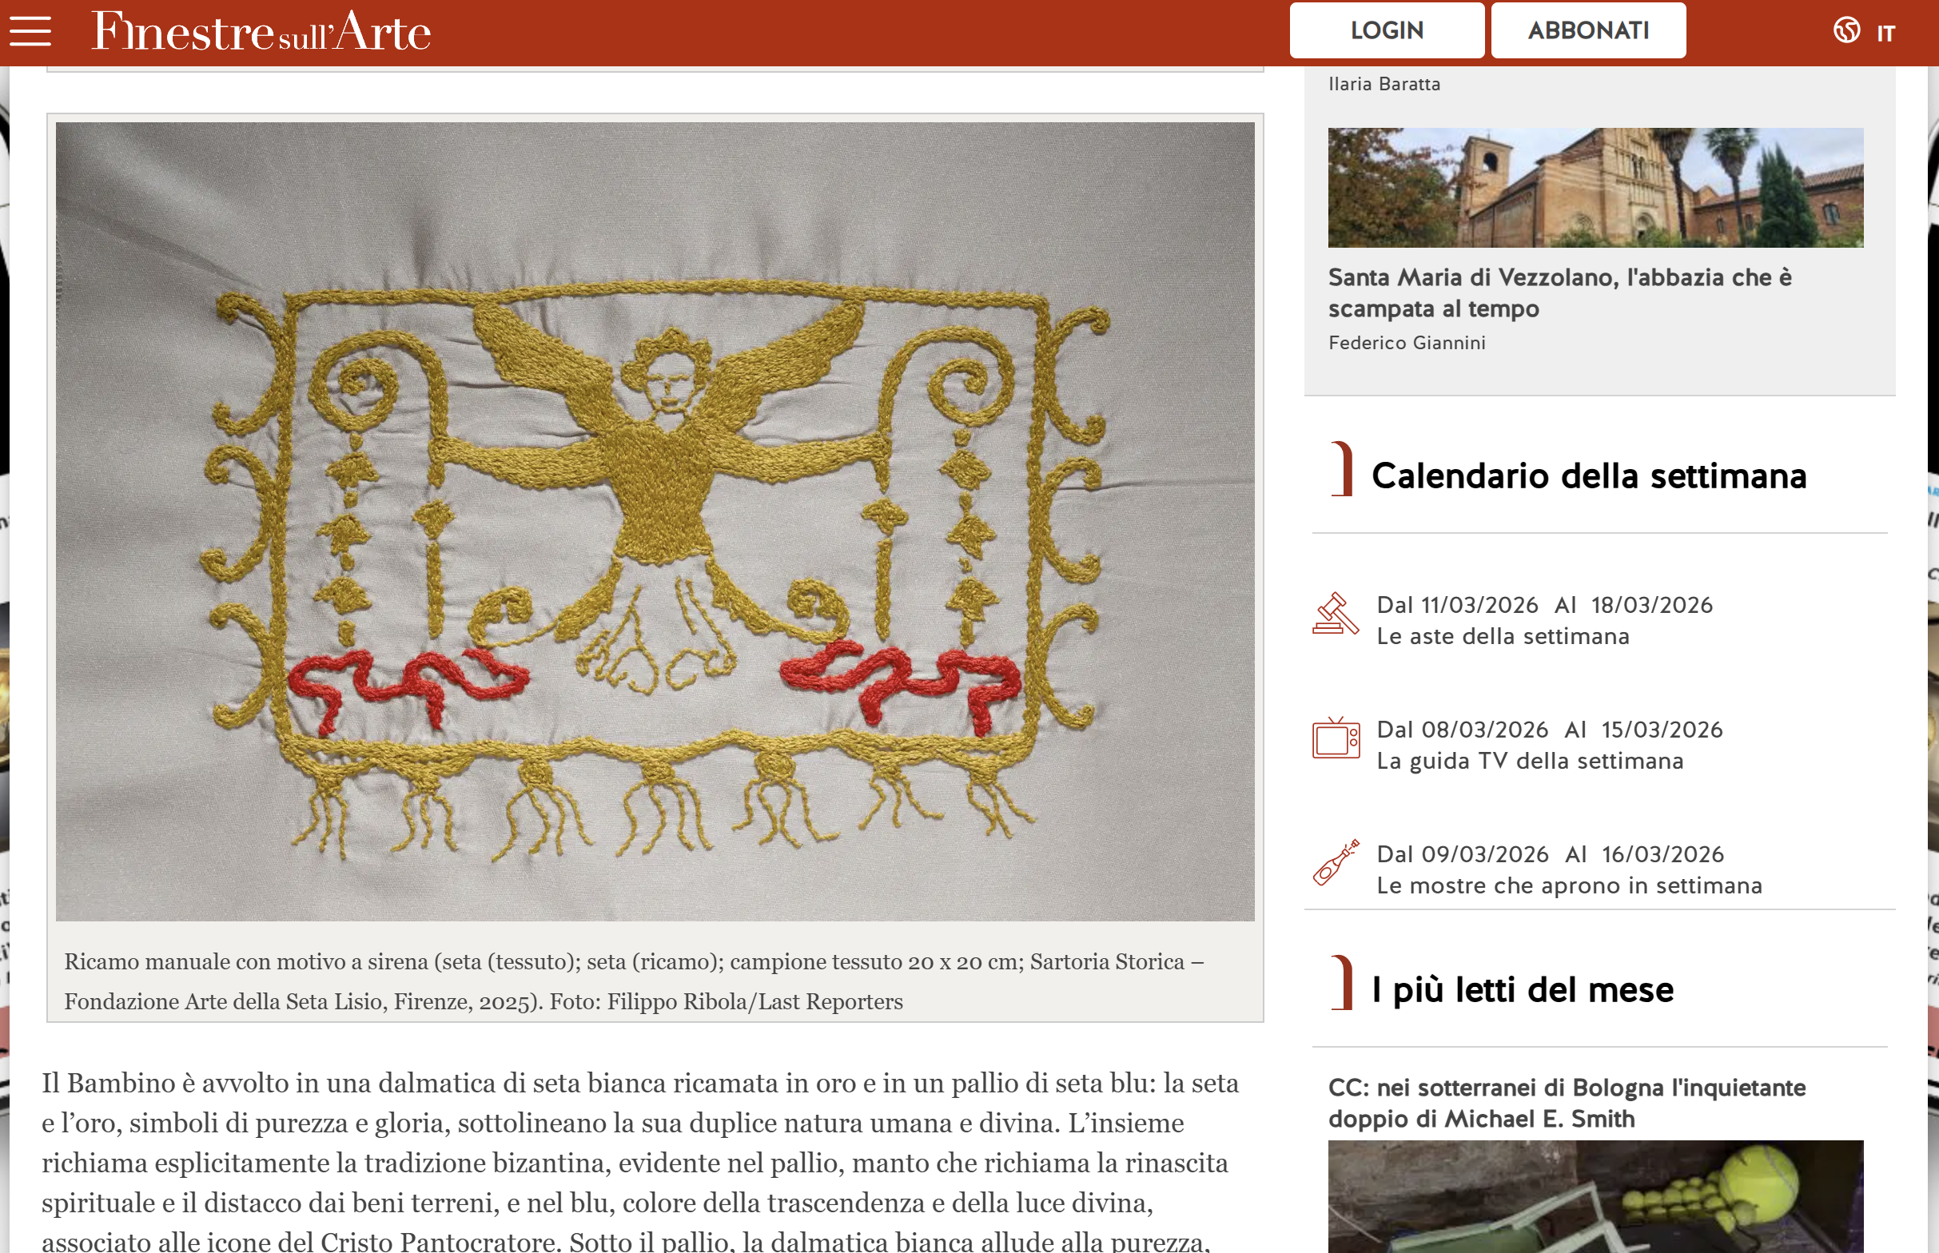Click the language globe icon
The image size is (1939, 1253).
[1846, 31]
